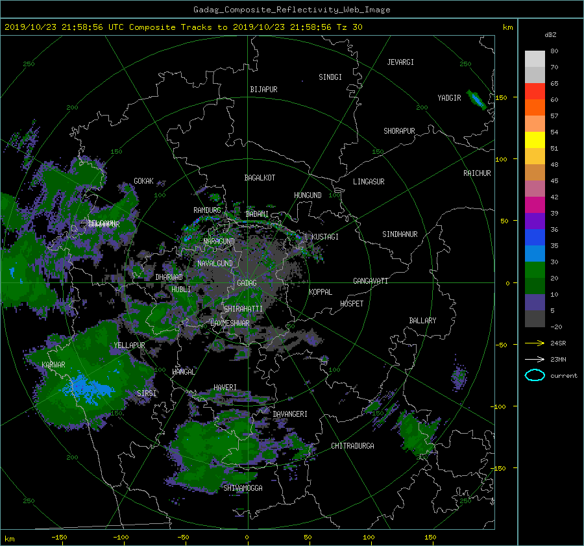This screenshot has width=584, height=546.
Task: Select the LINGASUR label
Action: click(369, 182)
